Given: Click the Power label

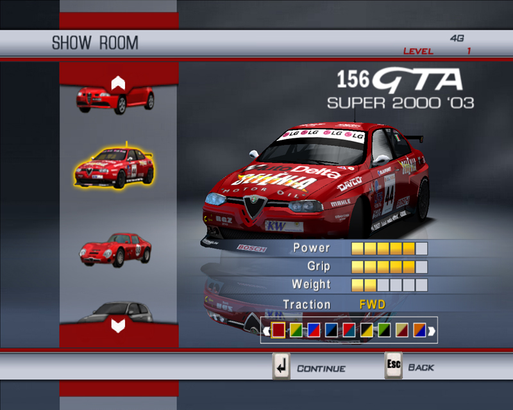Looking at the screenshot, I should [x=312, y=248].
